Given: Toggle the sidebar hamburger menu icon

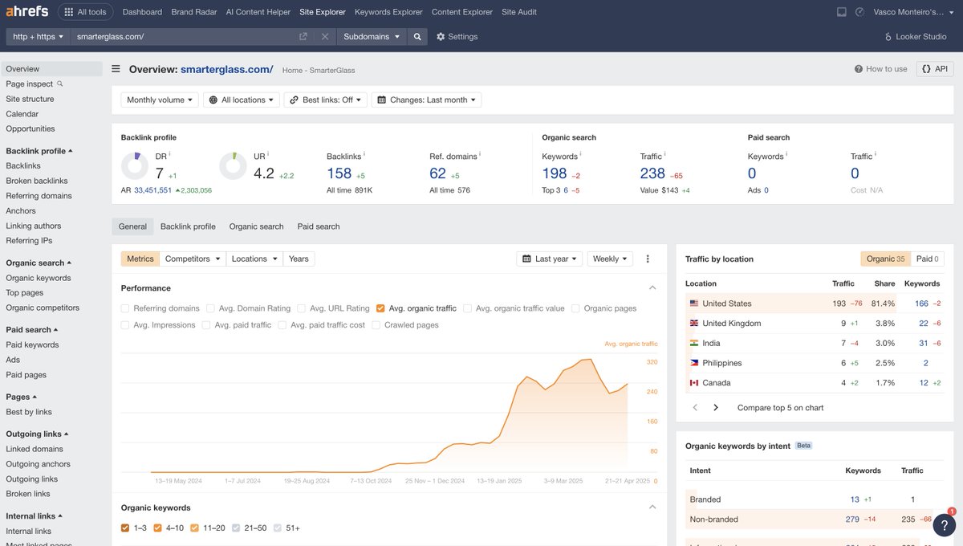Looking at the screenshot, I should [116, 70].
